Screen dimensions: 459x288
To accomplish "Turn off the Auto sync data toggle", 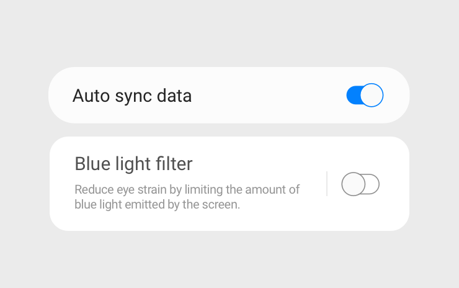I will tap(365, 96).
